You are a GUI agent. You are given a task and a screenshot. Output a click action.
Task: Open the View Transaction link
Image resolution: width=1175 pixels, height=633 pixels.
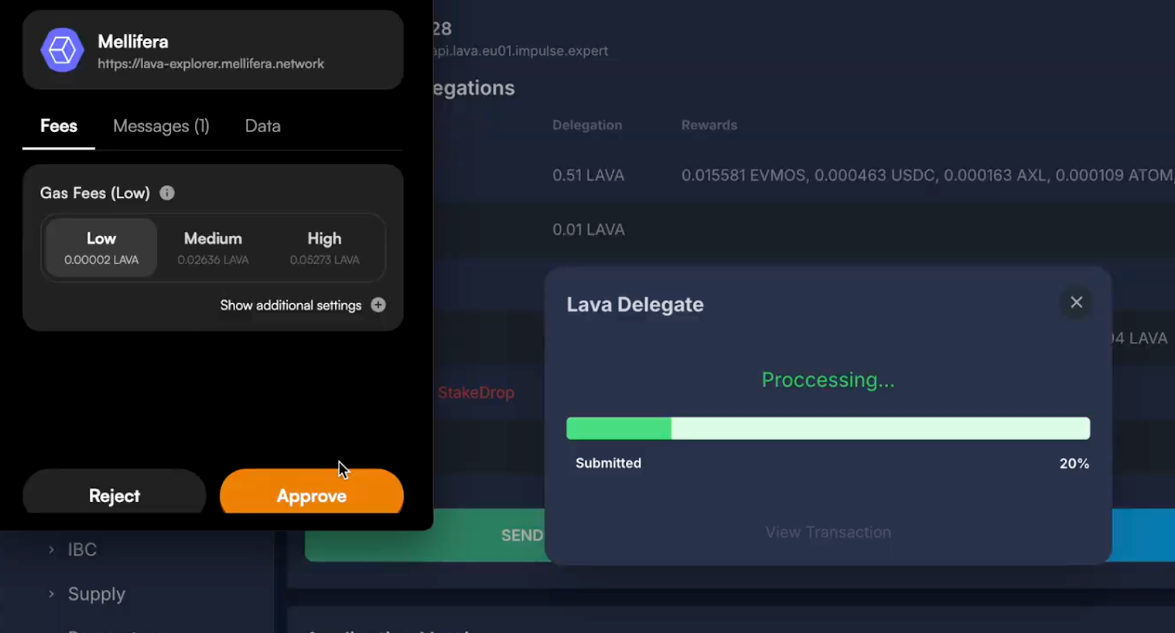click(828, 532)
